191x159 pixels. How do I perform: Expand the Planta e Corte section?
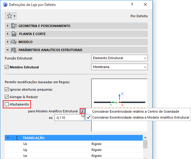point(8,34)
